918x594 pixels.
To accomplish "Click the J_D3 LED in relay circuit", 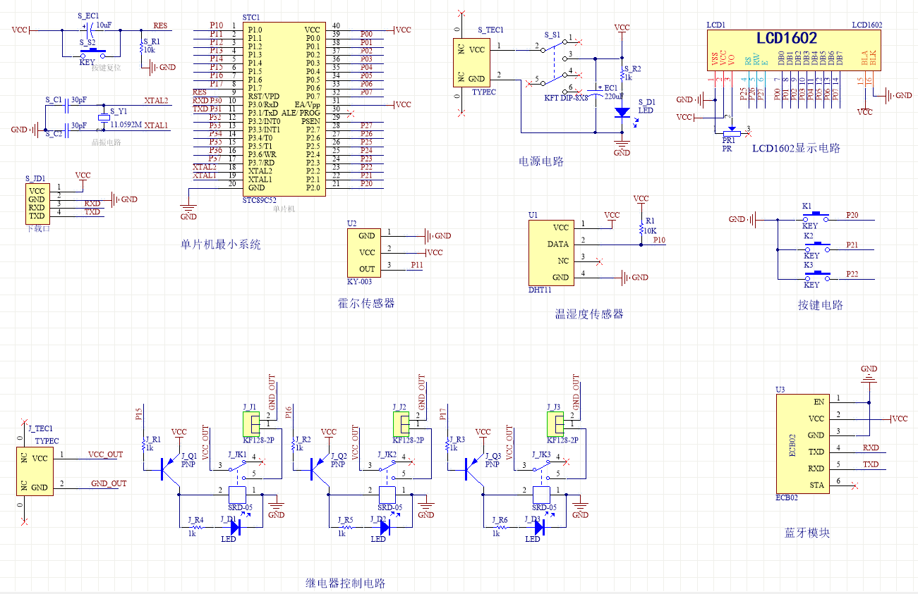I will click(538, 524).
